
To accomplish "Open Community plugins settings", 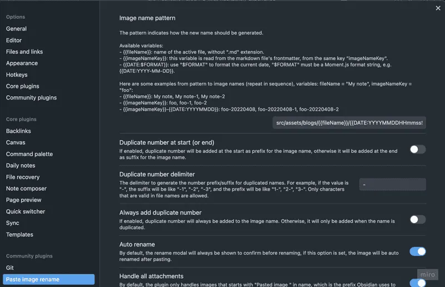I will (31, 98).
